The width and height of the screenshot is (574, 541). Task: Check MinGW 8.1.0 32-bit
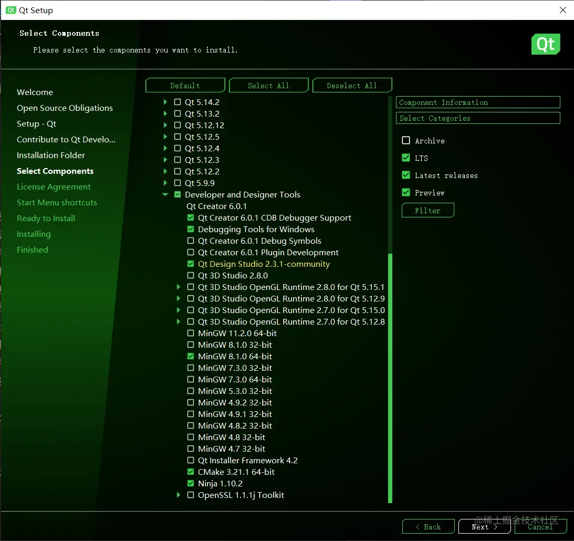tap(191, 345)
